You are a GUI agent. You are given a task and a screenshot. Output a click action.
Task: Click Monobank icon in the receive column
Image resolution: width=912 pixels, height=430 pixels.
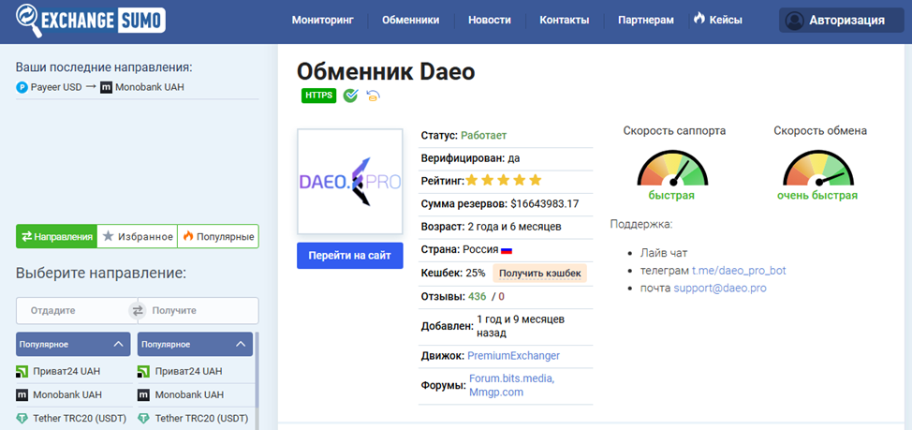143,394
